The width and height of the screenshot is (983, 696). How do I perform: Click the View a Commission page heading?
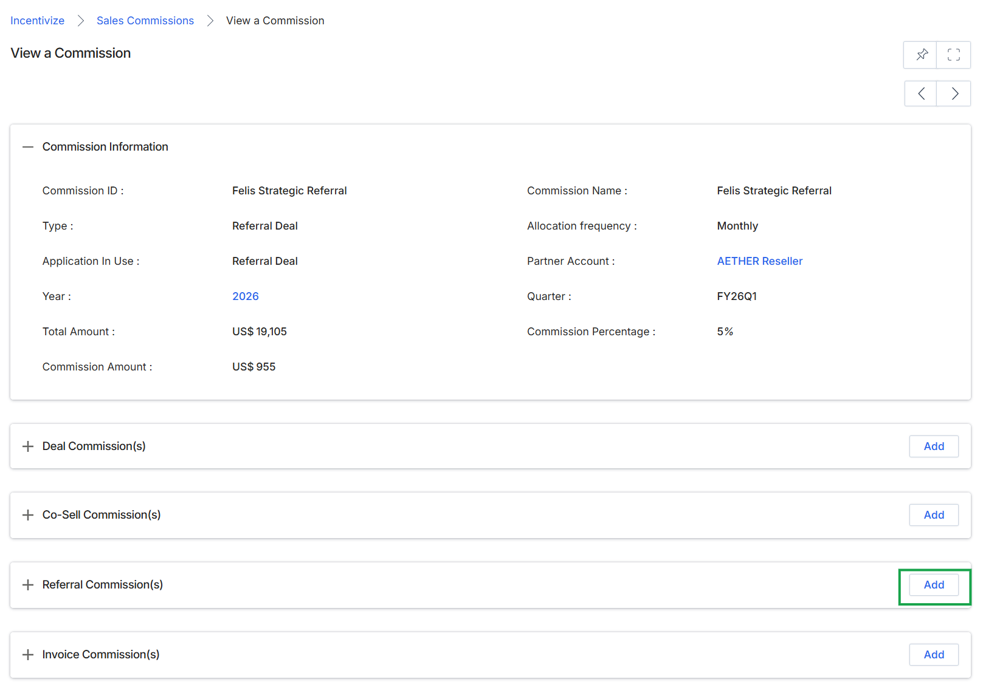71,53
